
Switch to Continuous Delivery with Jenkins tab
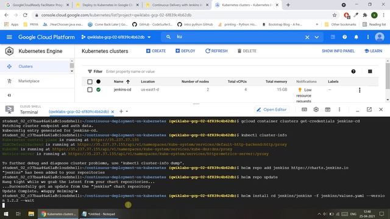coord(177,5)
